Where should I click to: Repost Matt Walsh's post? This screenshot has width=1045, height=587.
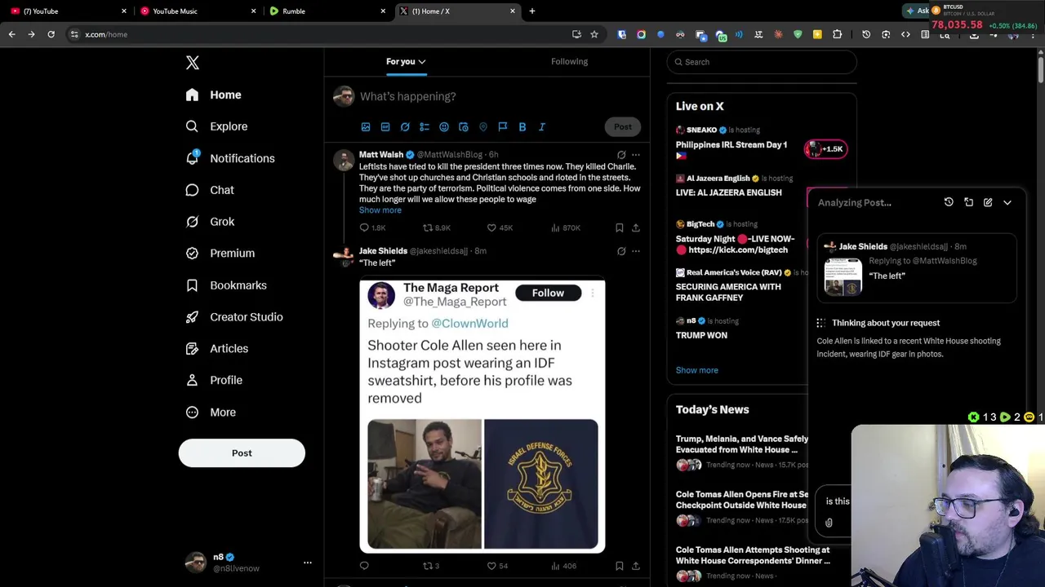[436, 227]
